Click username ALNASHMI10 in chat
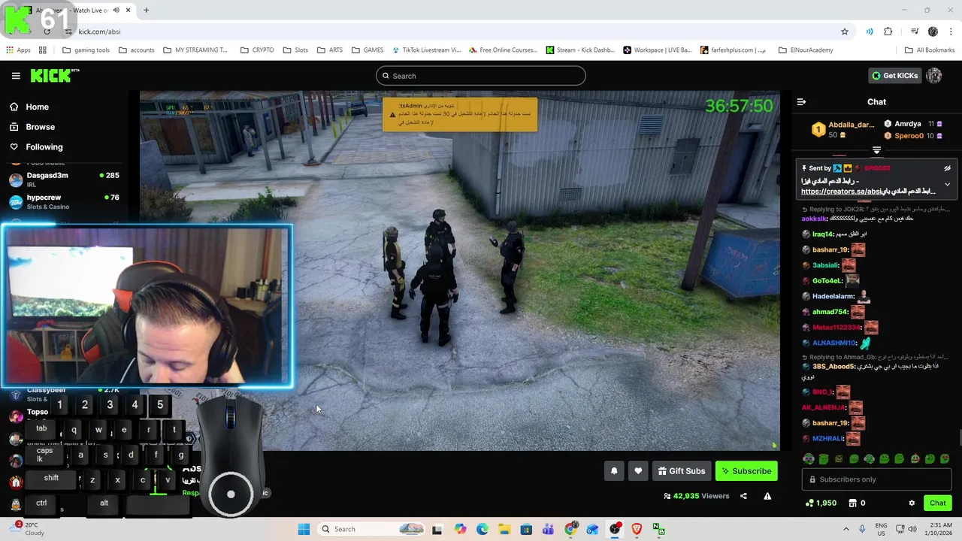This screenshot has height=541, width=962. [835, 343]
